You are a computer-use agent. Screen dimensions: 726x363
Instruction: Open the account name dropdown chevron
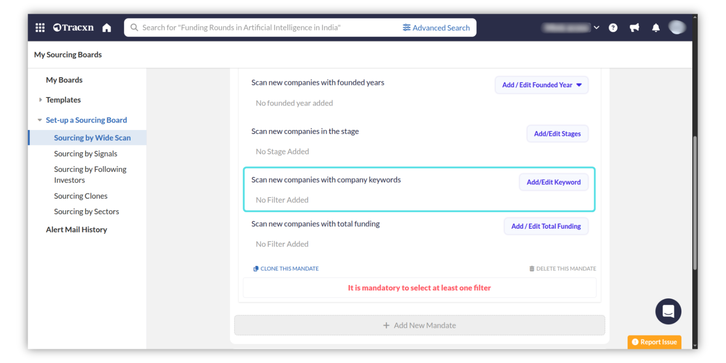(x=596, y=28)
